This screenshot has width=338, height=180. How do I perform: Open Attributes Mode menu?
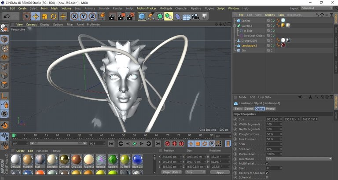(x=242, y=97)
